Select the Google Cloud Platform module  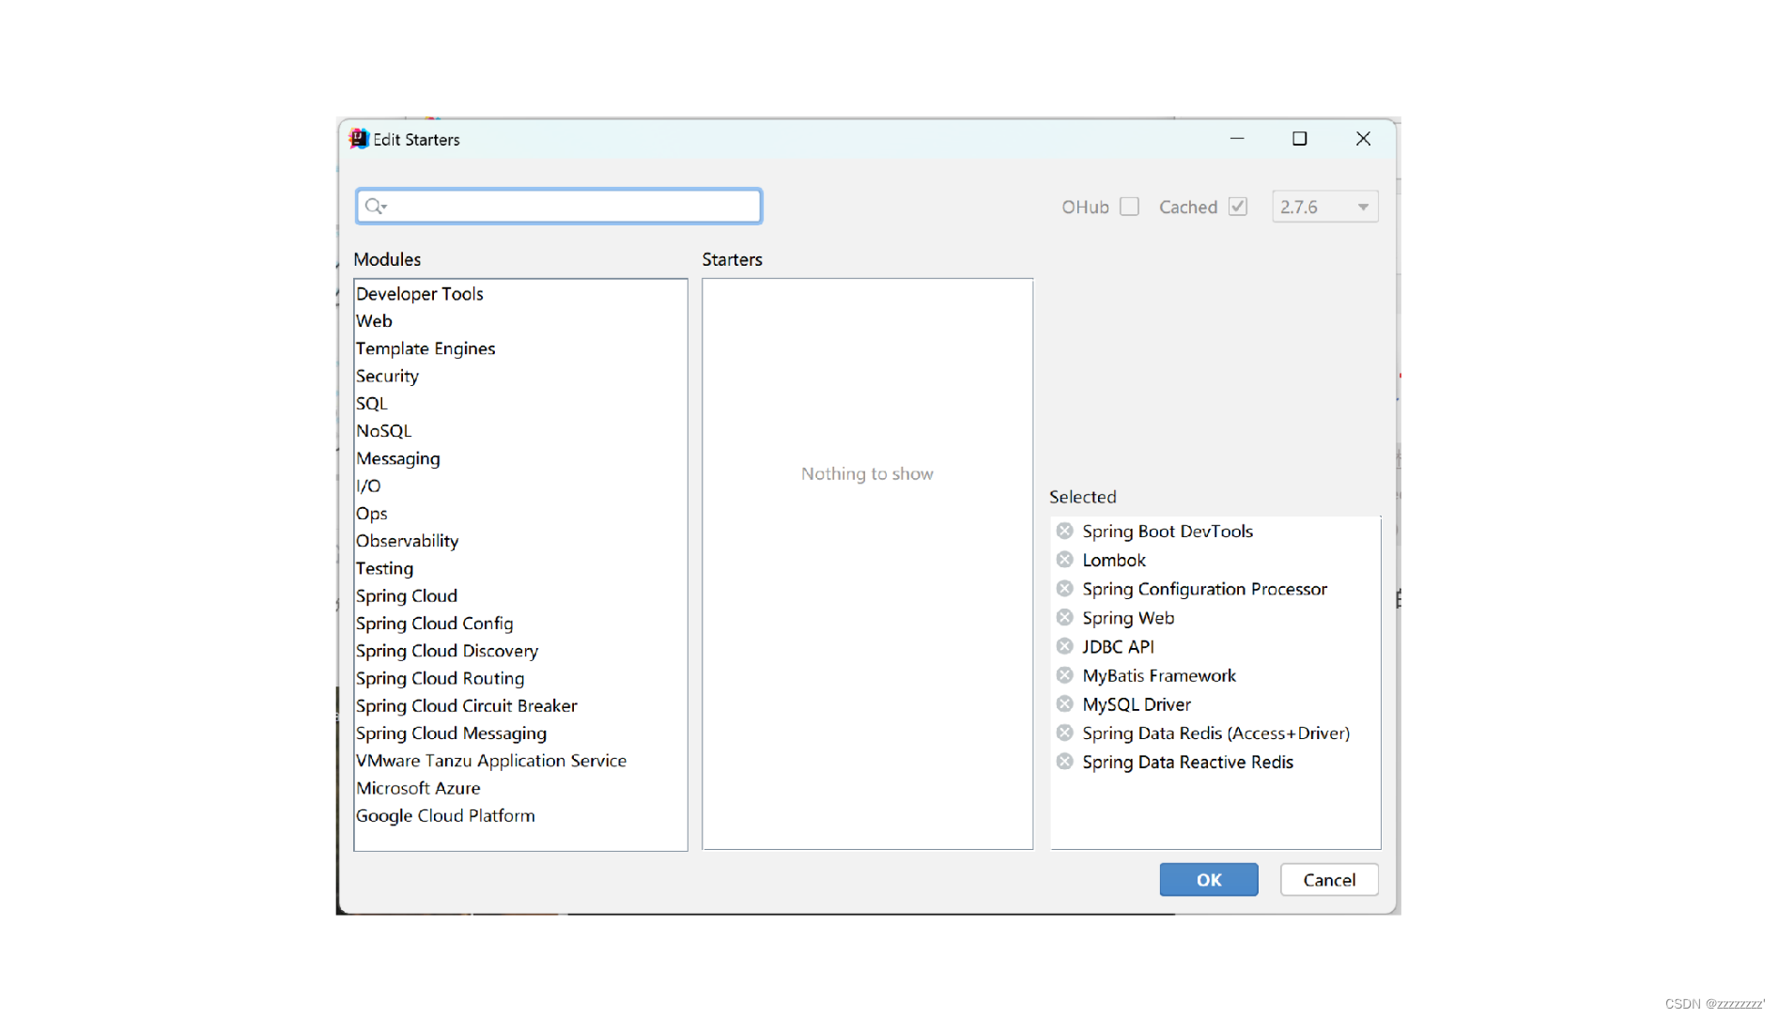coord(520,815)
